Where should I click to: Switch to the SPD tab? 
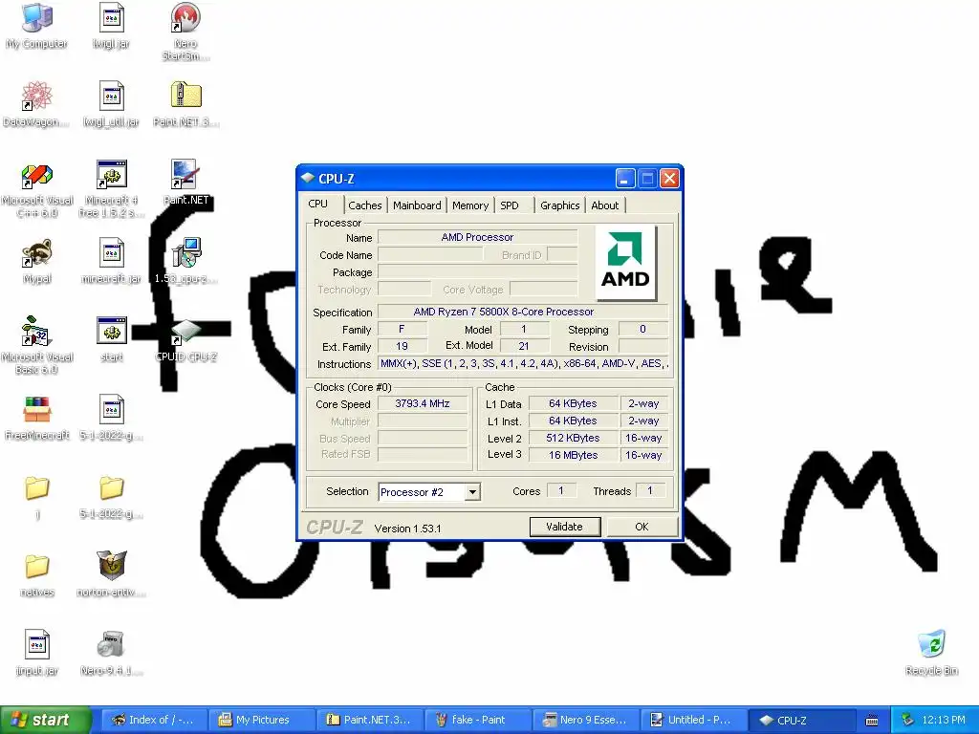510,205
